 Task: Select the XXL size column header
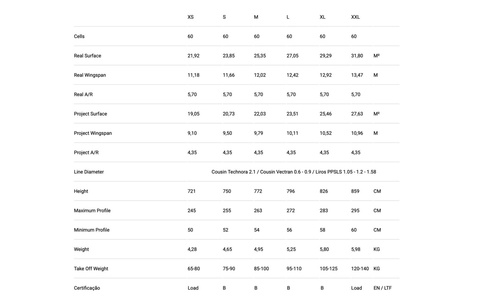(355, 17)
